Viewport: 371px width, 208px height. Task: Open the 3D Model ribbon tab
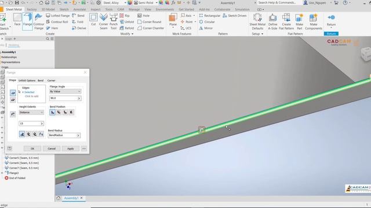(48, 9)
